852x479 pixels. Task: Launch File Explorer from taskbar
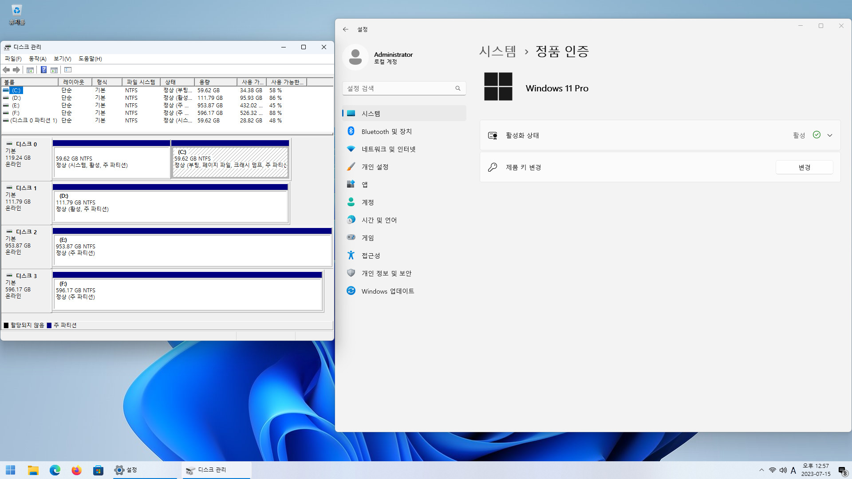pos(33,470)
